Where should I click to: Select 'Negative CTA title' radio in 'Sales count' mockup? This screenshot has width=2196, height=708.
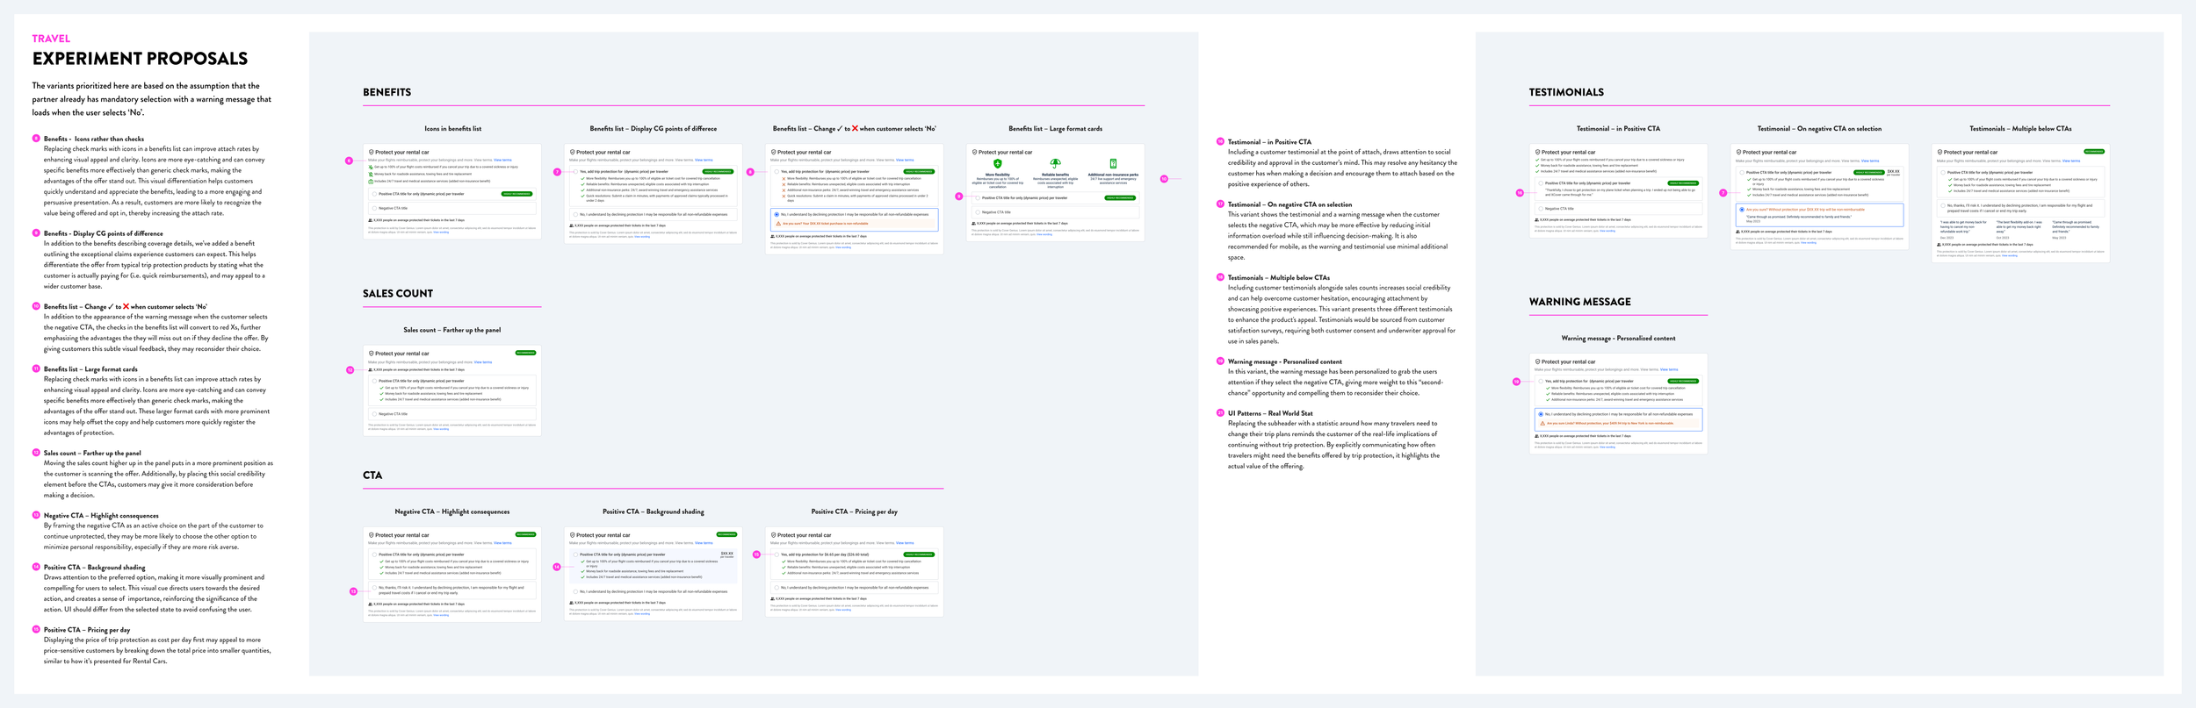(x=375, y=414)
